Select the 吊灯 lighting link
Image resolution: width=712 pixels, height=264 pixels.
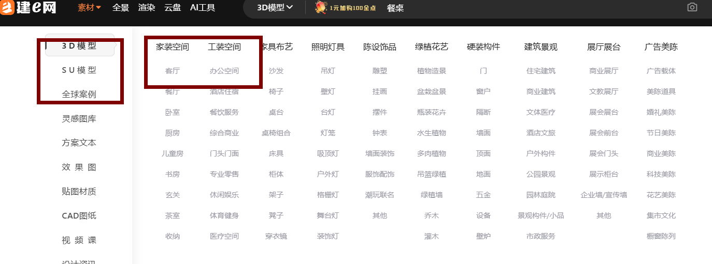click(x=328, y=71)
